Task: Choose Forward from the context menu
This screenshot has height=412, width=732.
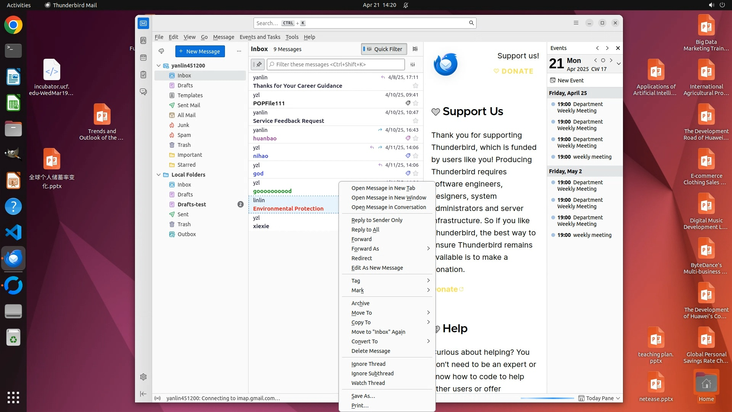Action: [x=361, y=239]
